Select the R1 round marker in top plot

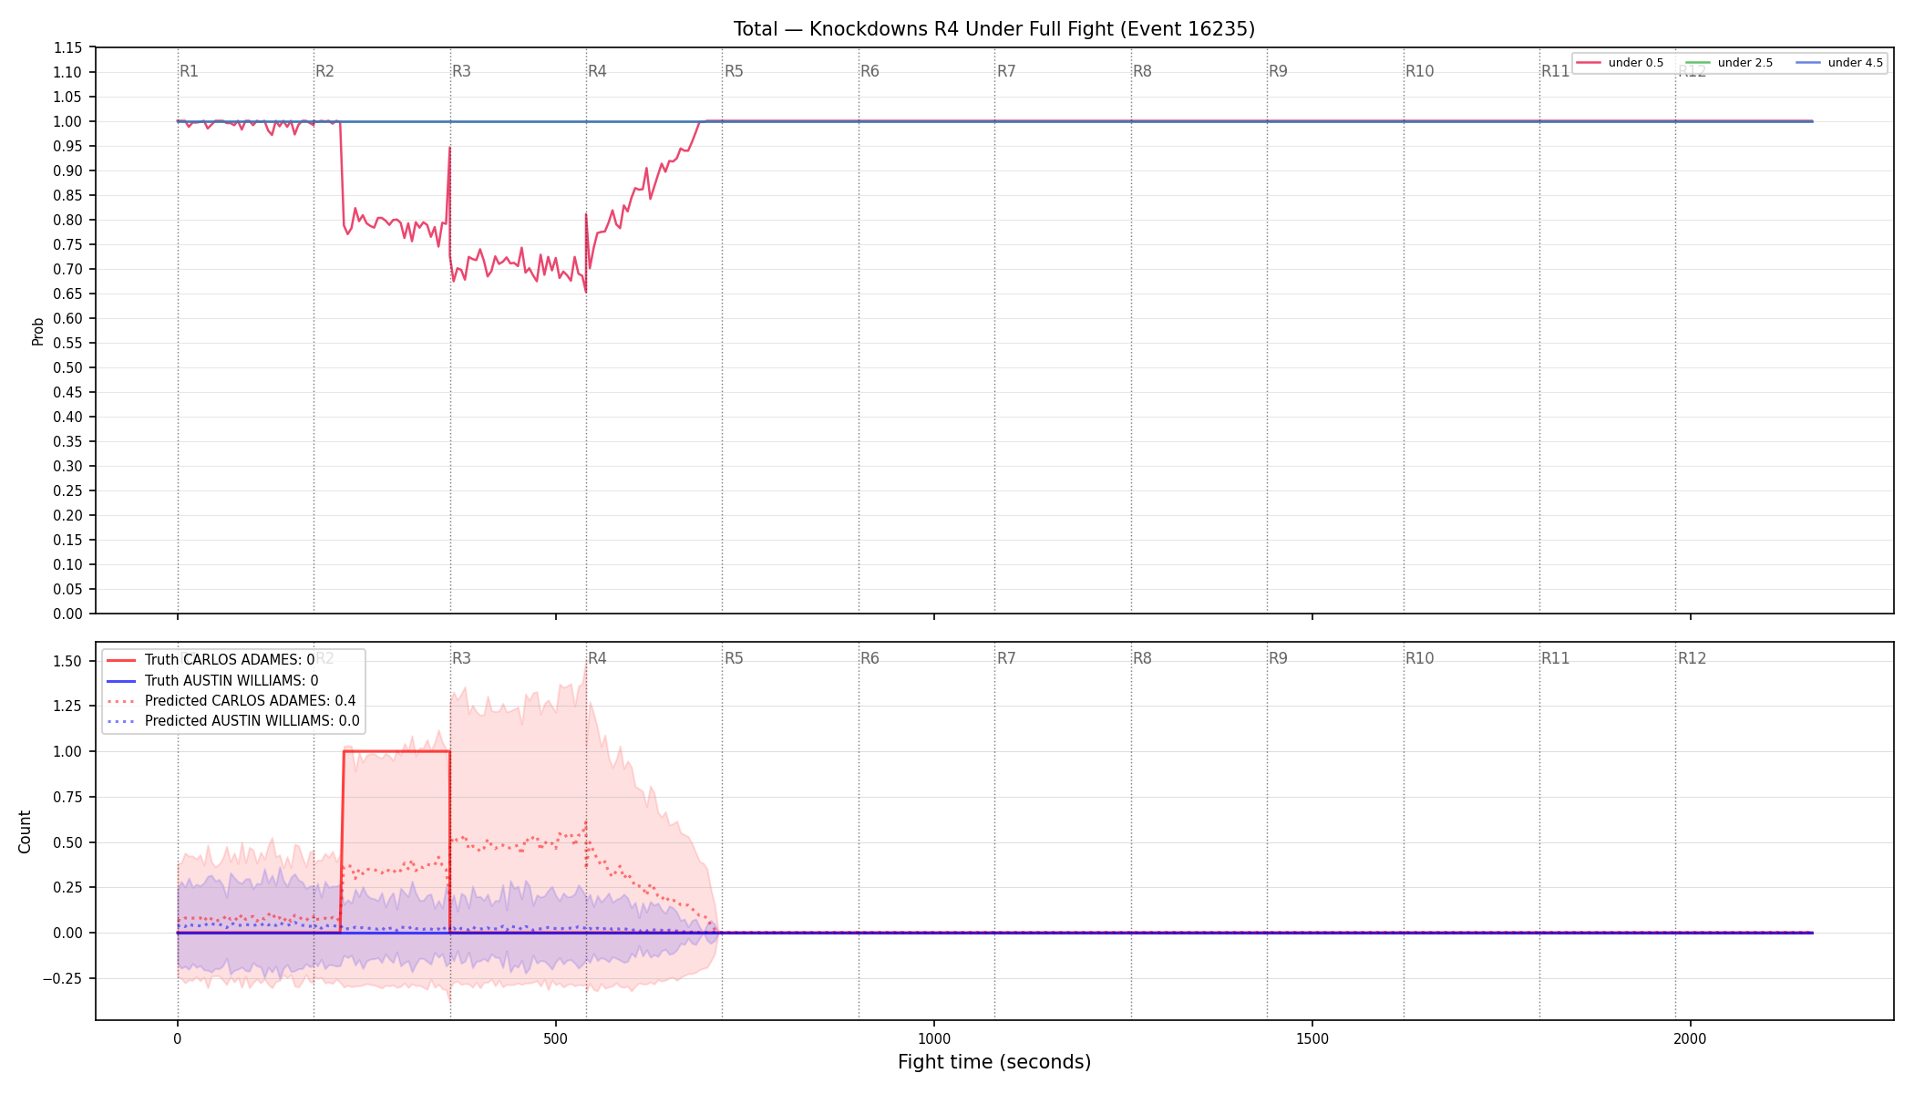(189, 71)
